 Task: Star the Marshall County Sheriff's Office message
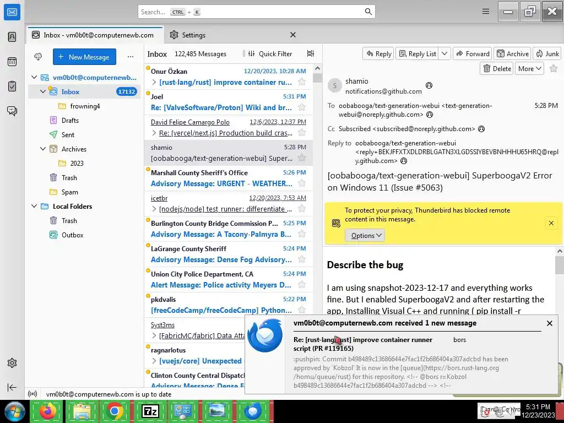point(302,183)
